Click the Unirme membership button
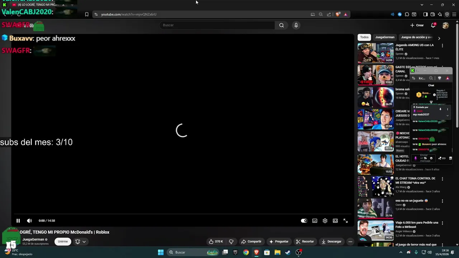The image size is (459, 258). (63, 242)
